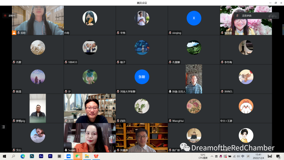Open Photoshop from the taskbar
The height and width of the screenshot is (160, 284).
coord(32,156)
